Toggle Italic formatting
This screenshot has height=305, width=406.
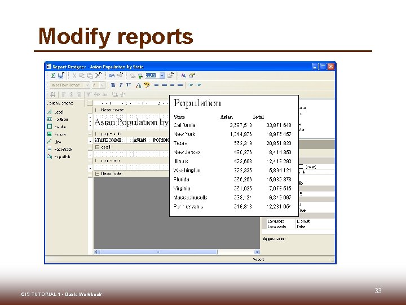(121, 85)
